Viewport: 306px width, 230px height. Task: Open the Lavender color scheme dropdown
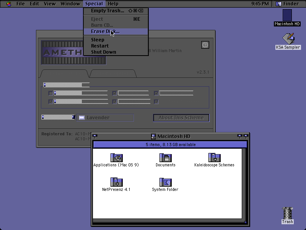click(105, 118)
